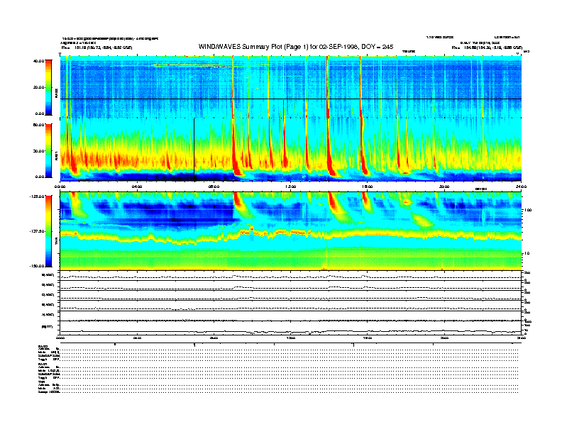
Task: Click the 12:00 label below RAD1 spectrogram
Action: pyautogui.click(x=291, y=187)
